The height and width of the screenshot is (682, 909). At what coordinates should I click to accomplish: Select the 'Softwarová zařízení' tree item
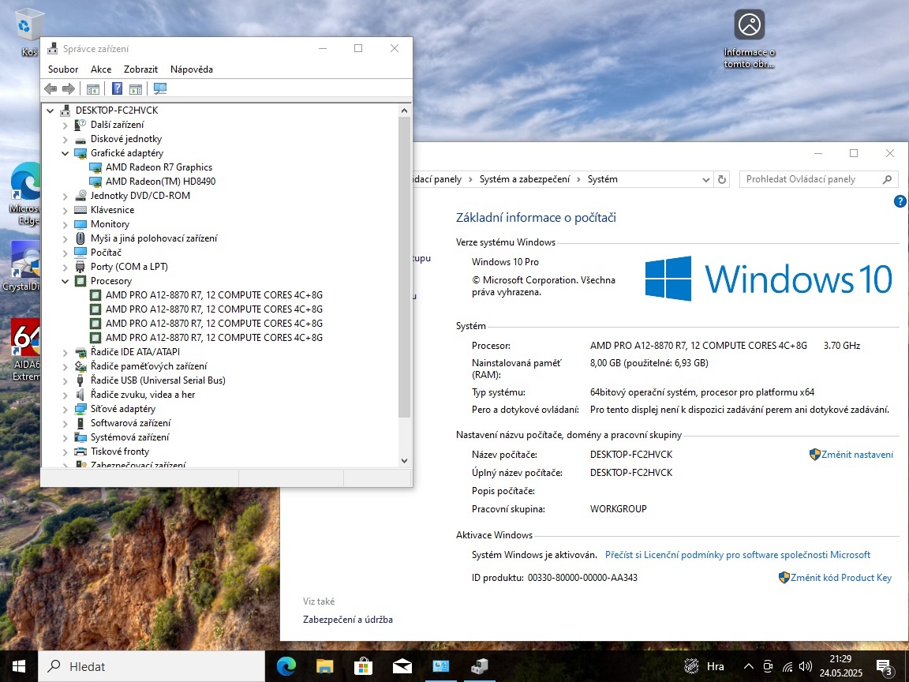pos(130,423)
